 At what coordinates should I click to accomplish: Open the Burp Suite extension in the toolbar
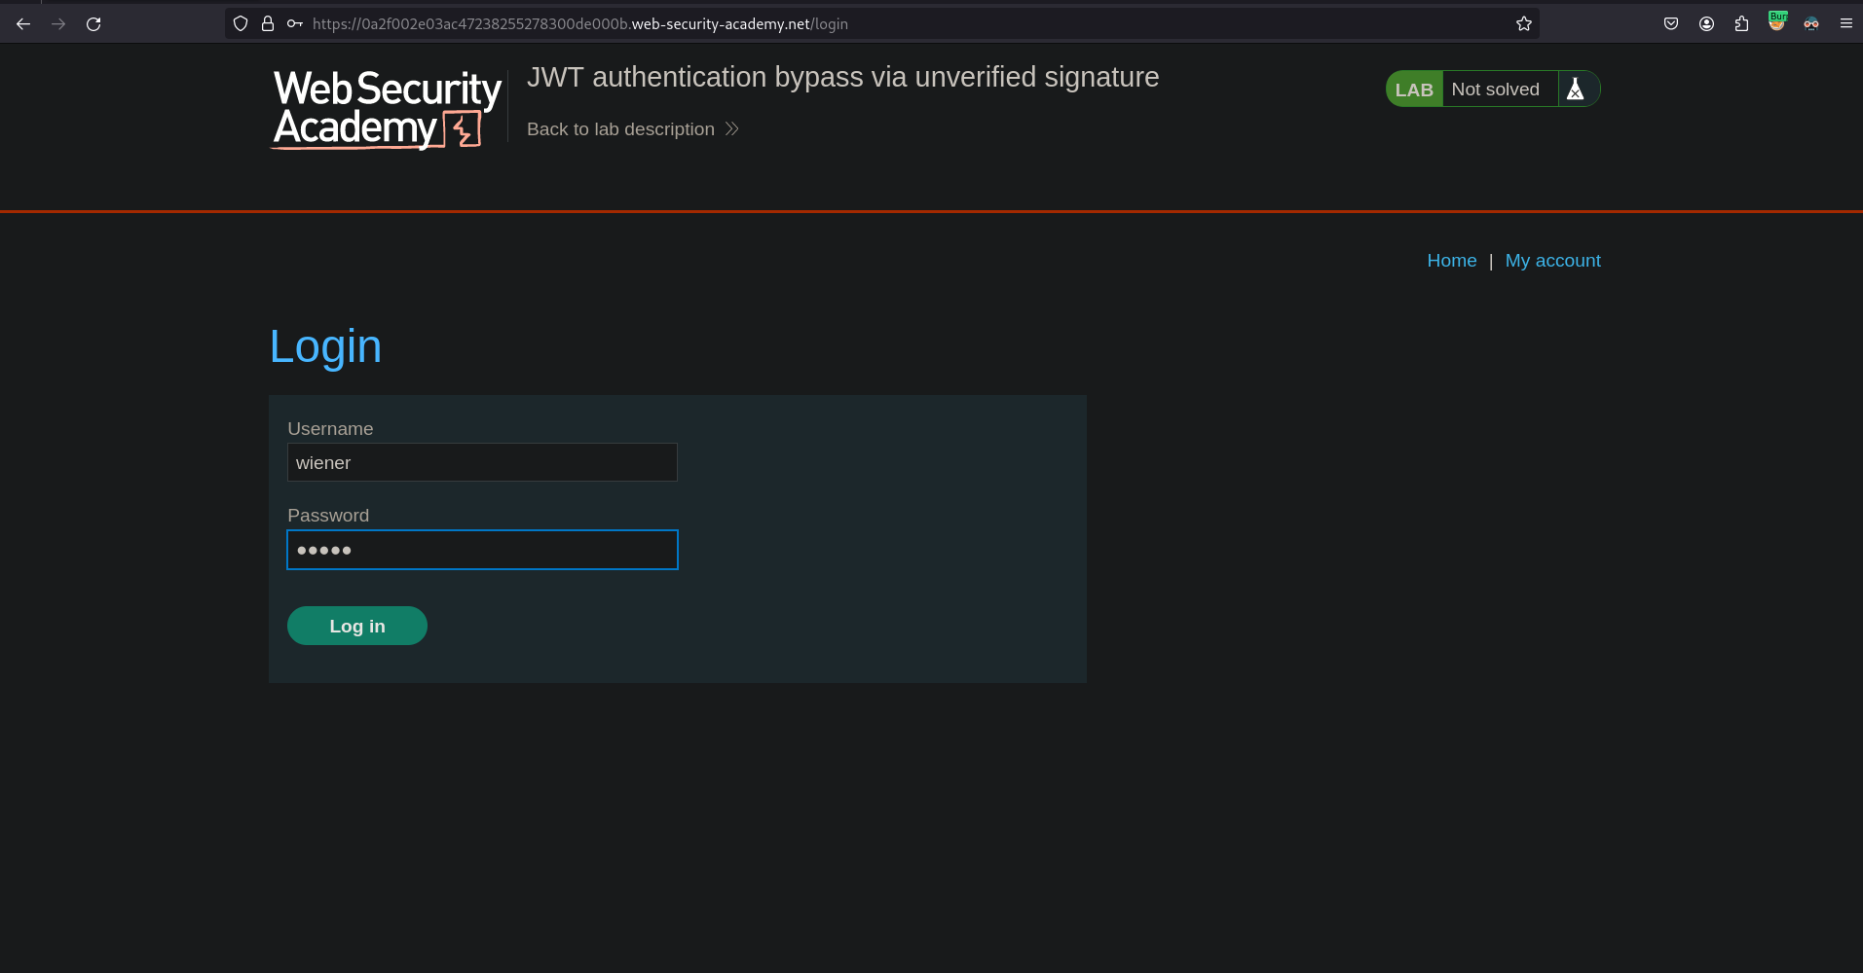pyautogui.click(x=1775, y=22)
